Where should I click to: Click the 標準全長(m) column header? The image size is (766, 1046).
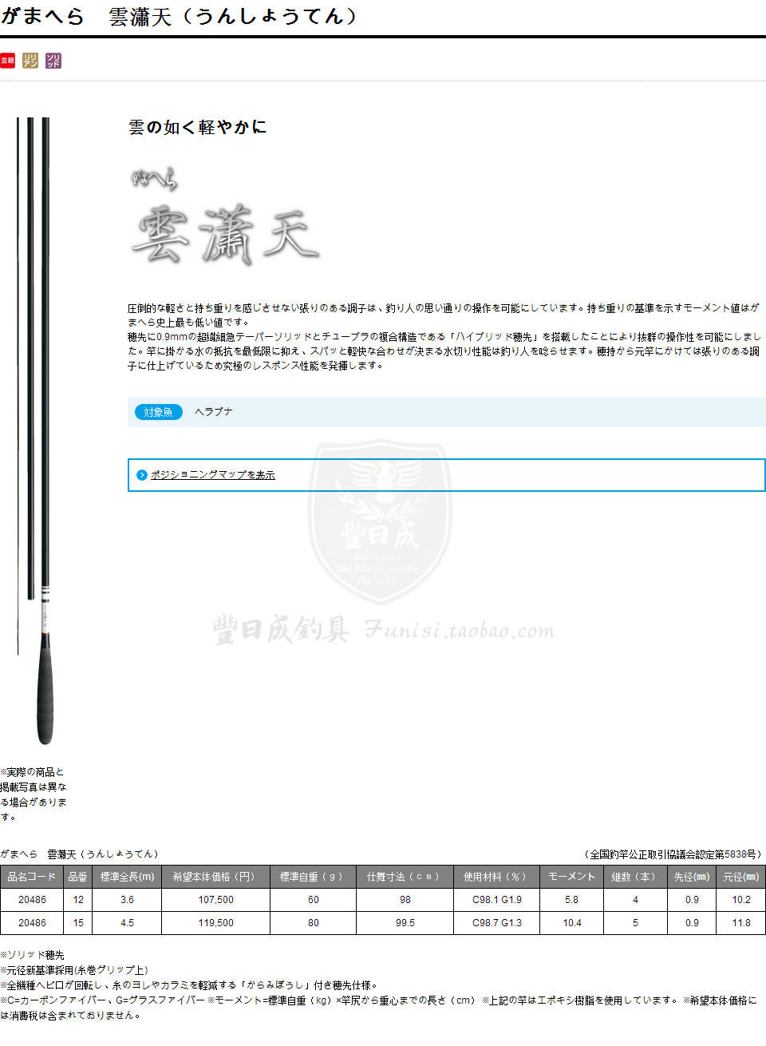(x=128, y=877)
